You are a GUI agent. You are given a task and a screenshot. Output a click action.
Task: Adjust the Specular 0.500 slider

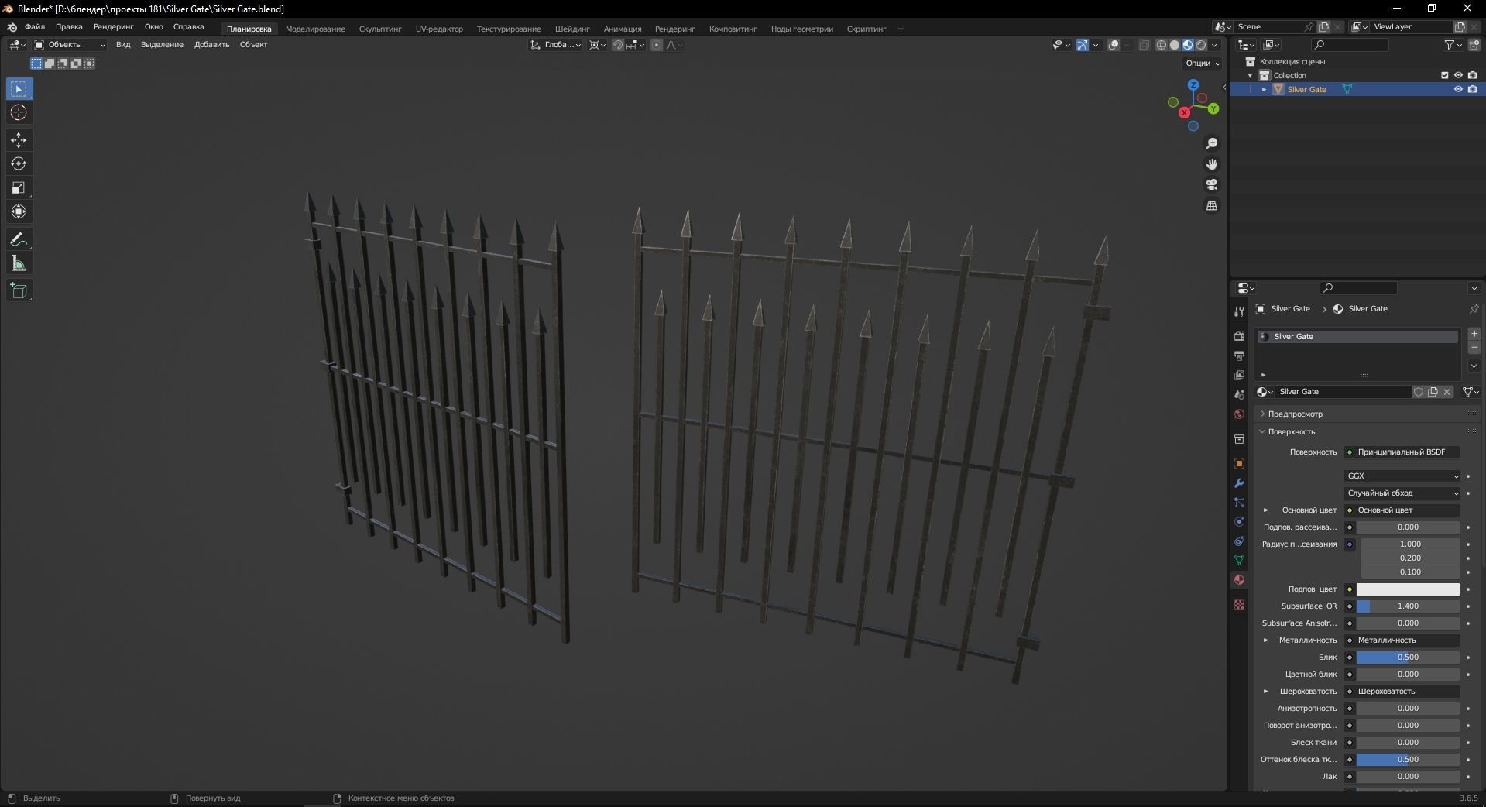pyautogui.click(x=1408, y=658)
